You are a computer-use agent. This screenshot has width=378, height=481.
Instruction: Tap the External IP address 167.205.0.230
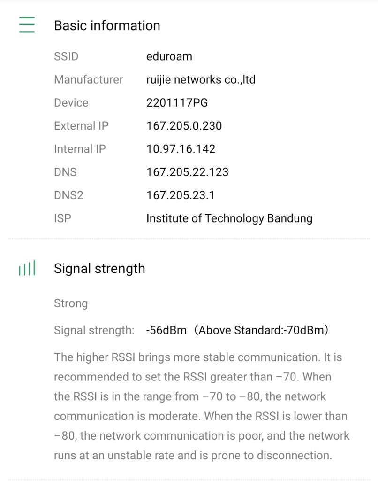pos(184,126)
